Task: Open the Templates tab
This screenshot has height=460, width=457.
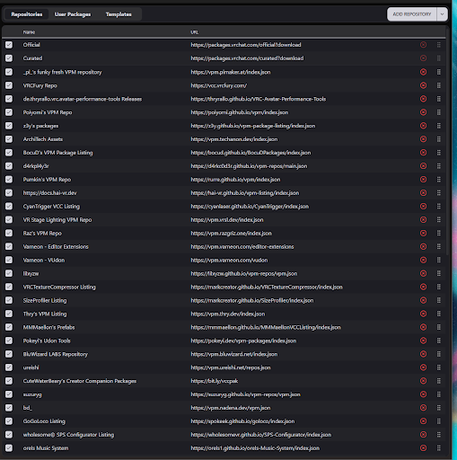Action: (x=119, y=14)
